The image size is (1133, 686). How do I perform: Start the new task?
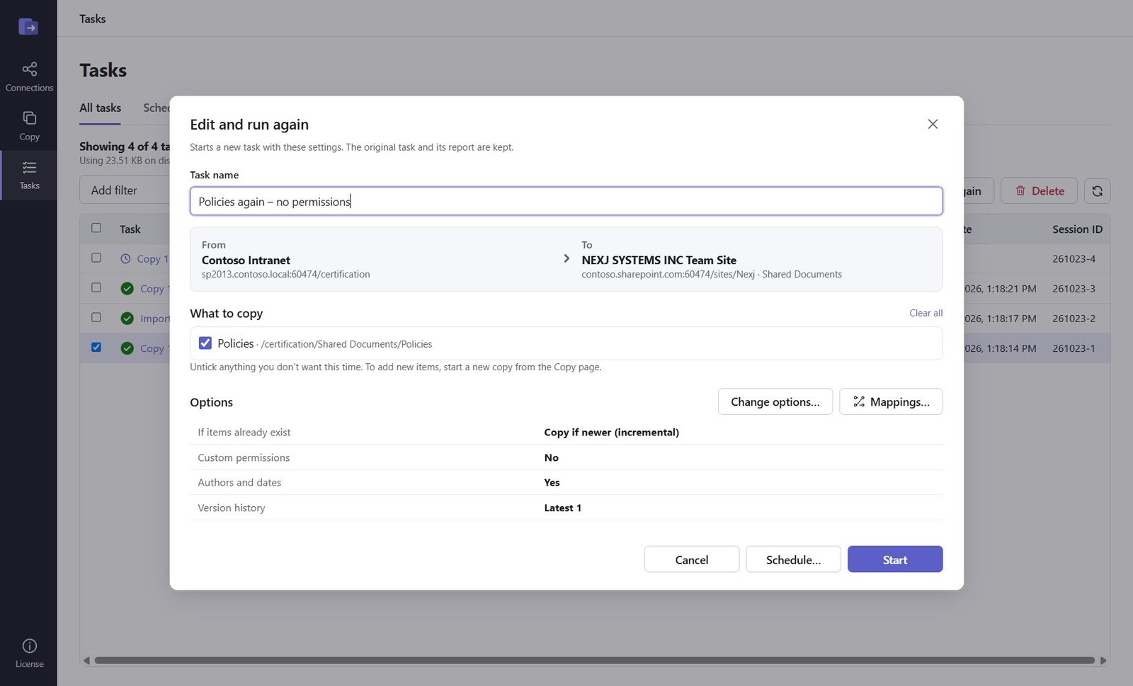895,559
